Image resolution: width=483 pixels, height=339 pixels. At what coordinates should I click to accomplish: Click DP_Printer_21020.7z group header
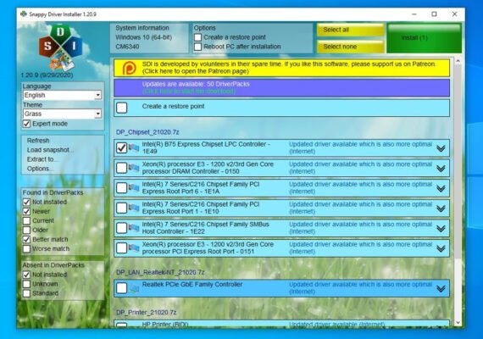pos(146,313)
